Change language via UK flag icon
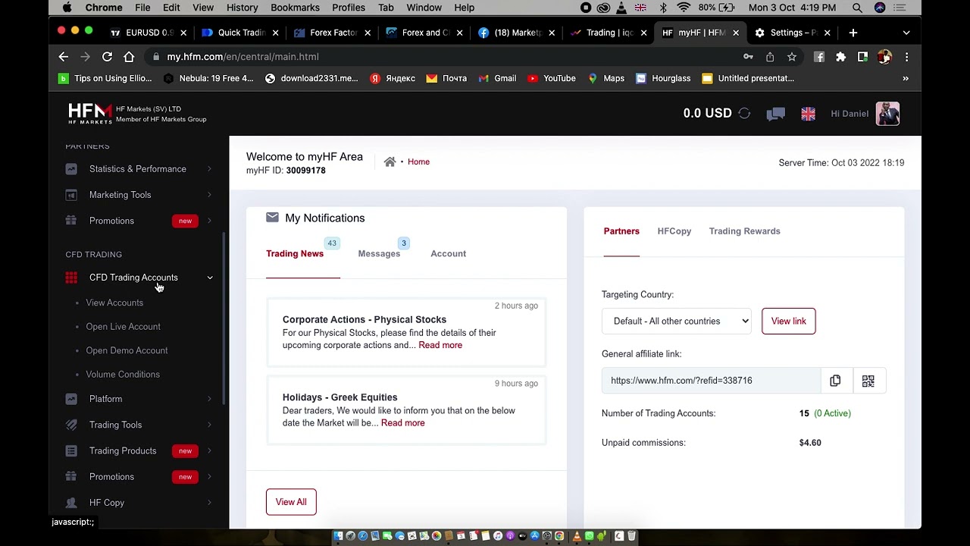This screenshot has width=970, height=546. [x=808, y=114]
